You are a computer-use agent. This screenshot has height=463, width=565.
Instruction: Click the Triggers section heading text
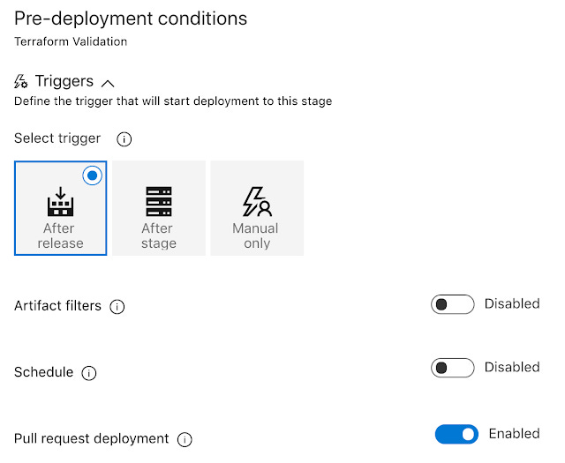coord(64,81)
